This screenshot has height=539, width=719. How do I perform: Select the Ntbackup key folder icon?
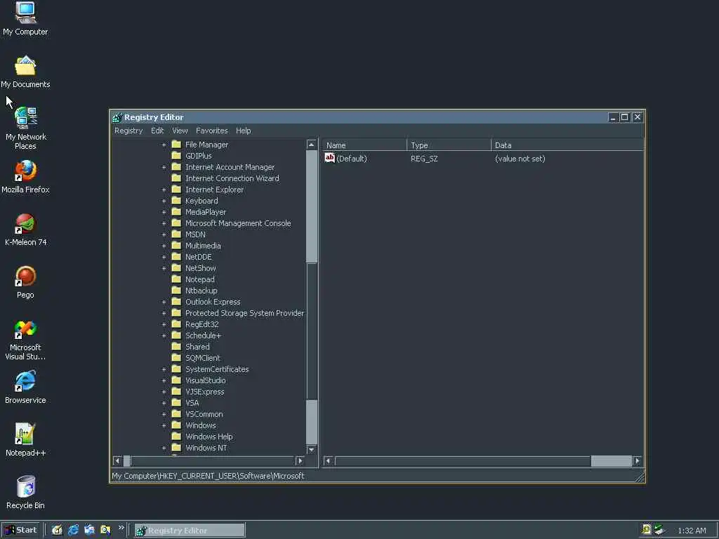point(176,290)
